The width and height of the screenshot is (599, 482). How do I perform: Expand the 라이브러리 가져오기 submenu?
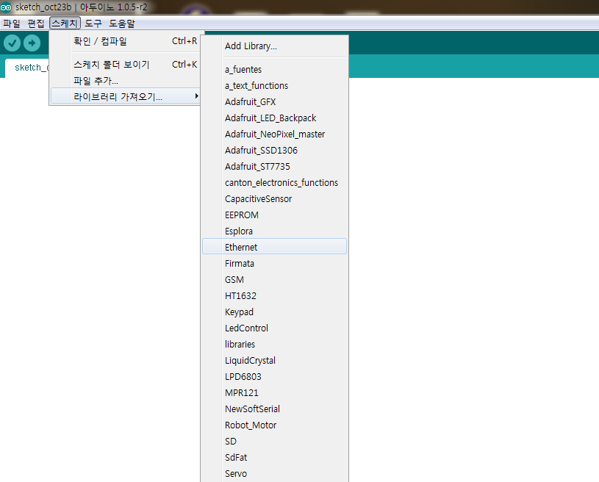pyautogui.click(x=125, y=97)
